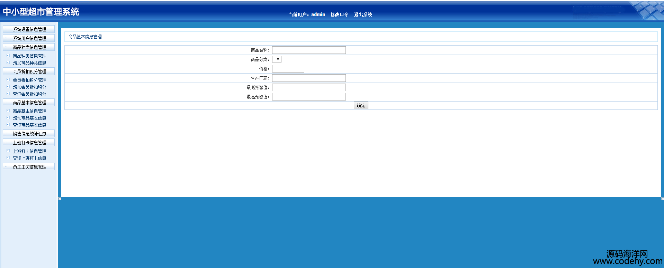
Task: Click the 修改口令 link
Action: (339, 15)
